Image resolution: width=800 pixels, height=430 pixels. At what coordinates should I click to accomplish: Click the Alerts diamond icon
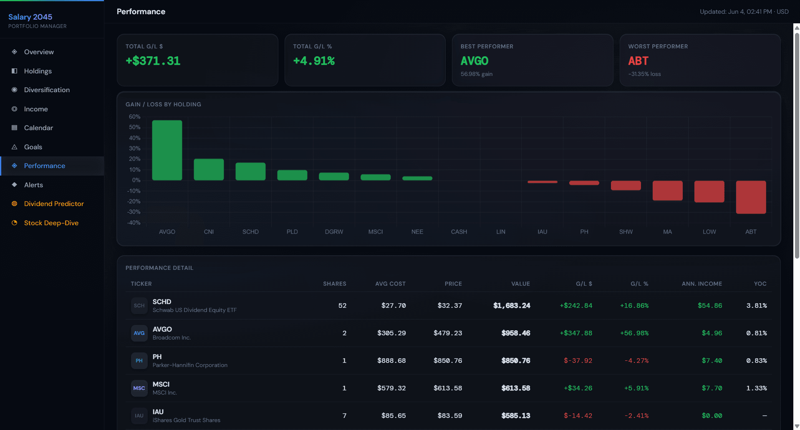(x=15, y=185)
